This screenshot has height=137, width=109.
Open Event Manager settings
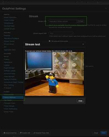pos(9,76)
